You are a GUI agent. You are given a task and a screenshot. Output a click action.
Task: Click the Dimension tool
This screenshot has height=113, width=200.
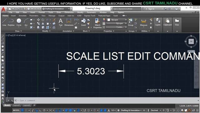(69, 22)
